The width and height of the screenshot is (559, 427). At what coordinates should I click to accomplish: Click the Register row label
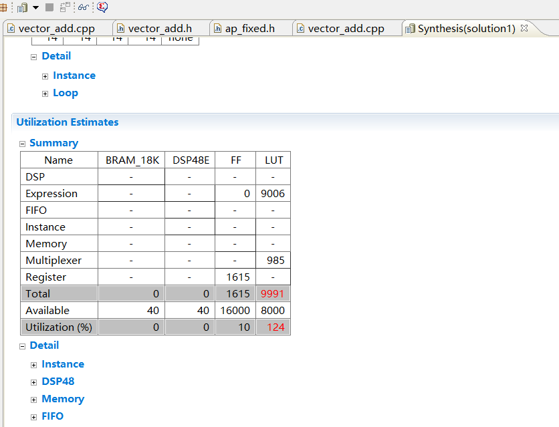tap(46, 277)
